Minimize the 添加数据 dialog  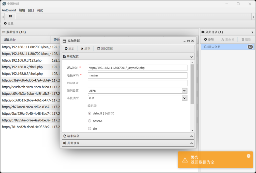[x=184, y=41]
